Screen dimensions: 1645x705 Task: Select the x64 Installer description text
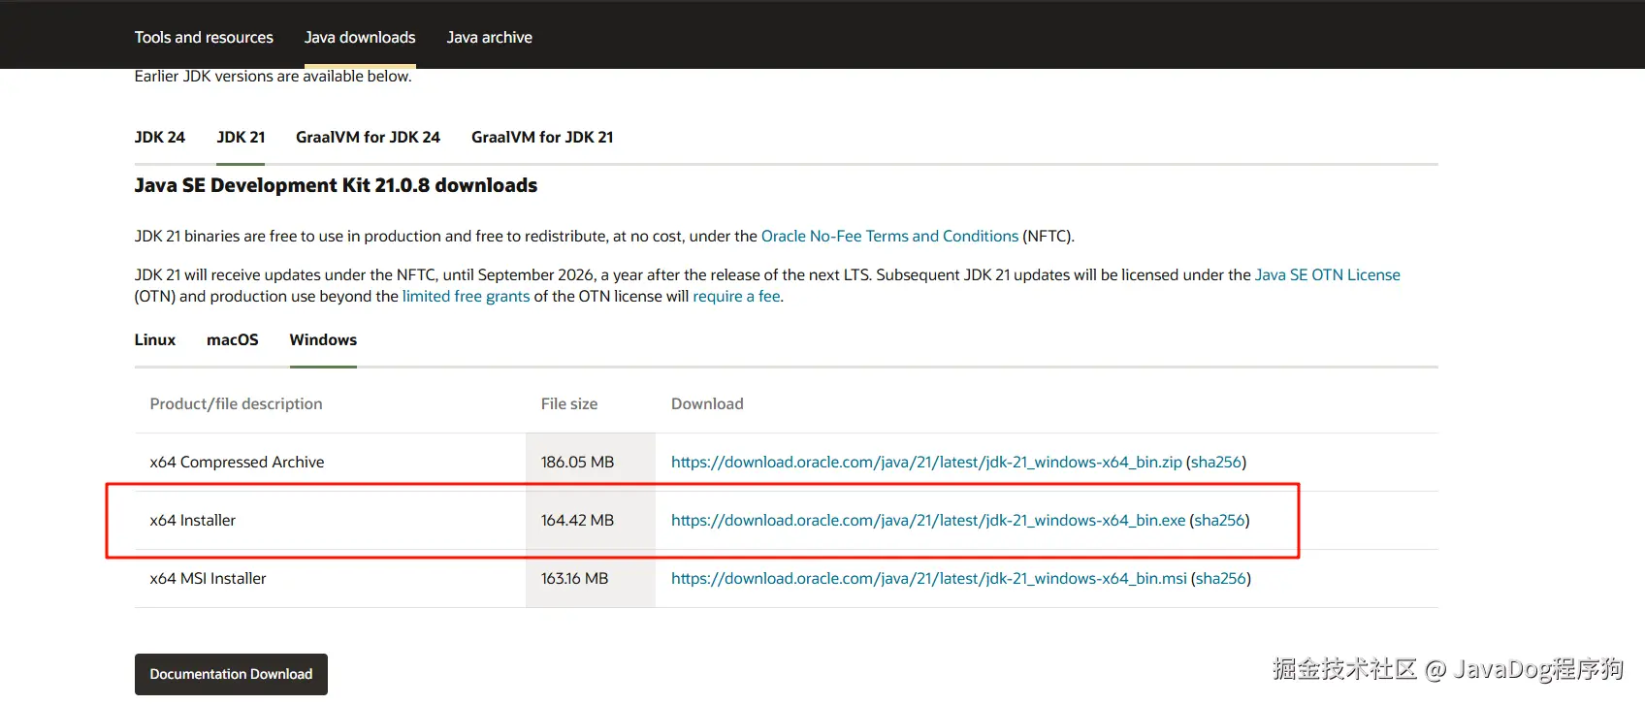[x=193, y=520]
